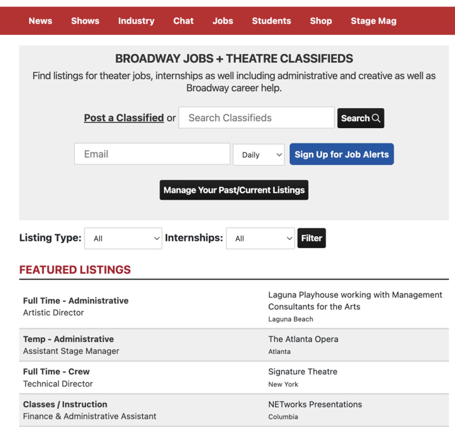Open the Shows menu item

85,21
